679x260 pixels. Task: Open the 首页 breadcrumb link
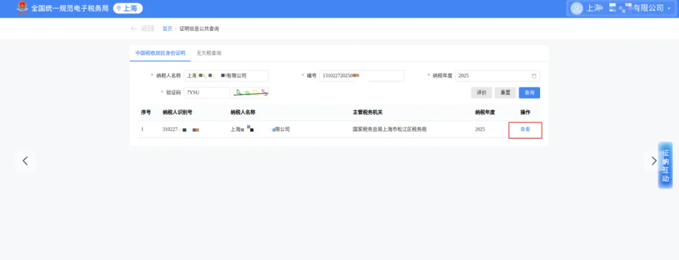click(x=167, y=28)
